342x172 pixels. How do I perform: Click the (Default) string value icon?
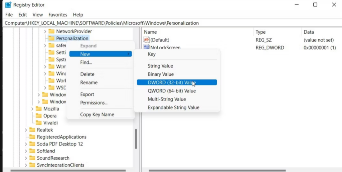pos(146,40)
